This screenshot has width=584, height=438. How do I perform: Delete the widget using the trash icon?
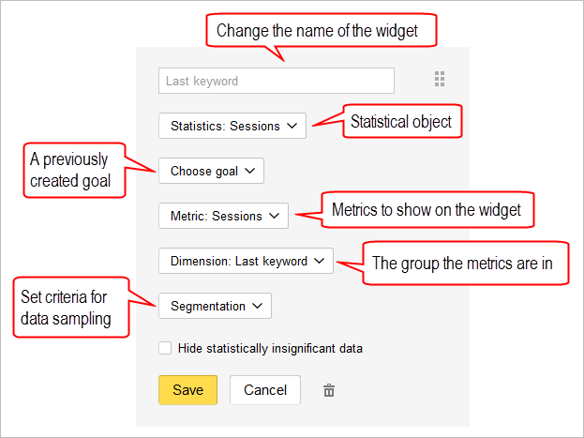[329, 390]
